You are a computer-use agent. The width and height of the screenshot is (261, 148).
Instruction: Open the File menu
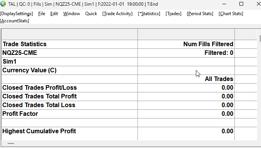42,14
